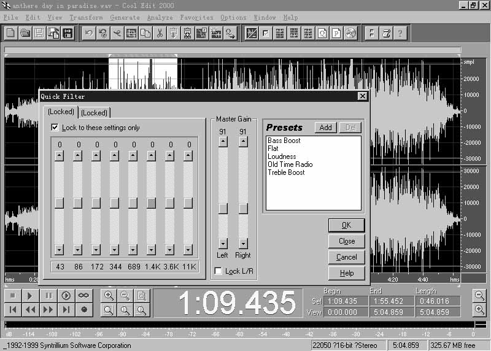
Task: Click the Zoom In magnifier icon
Action: pyautogui.click(x=108, y=295)
